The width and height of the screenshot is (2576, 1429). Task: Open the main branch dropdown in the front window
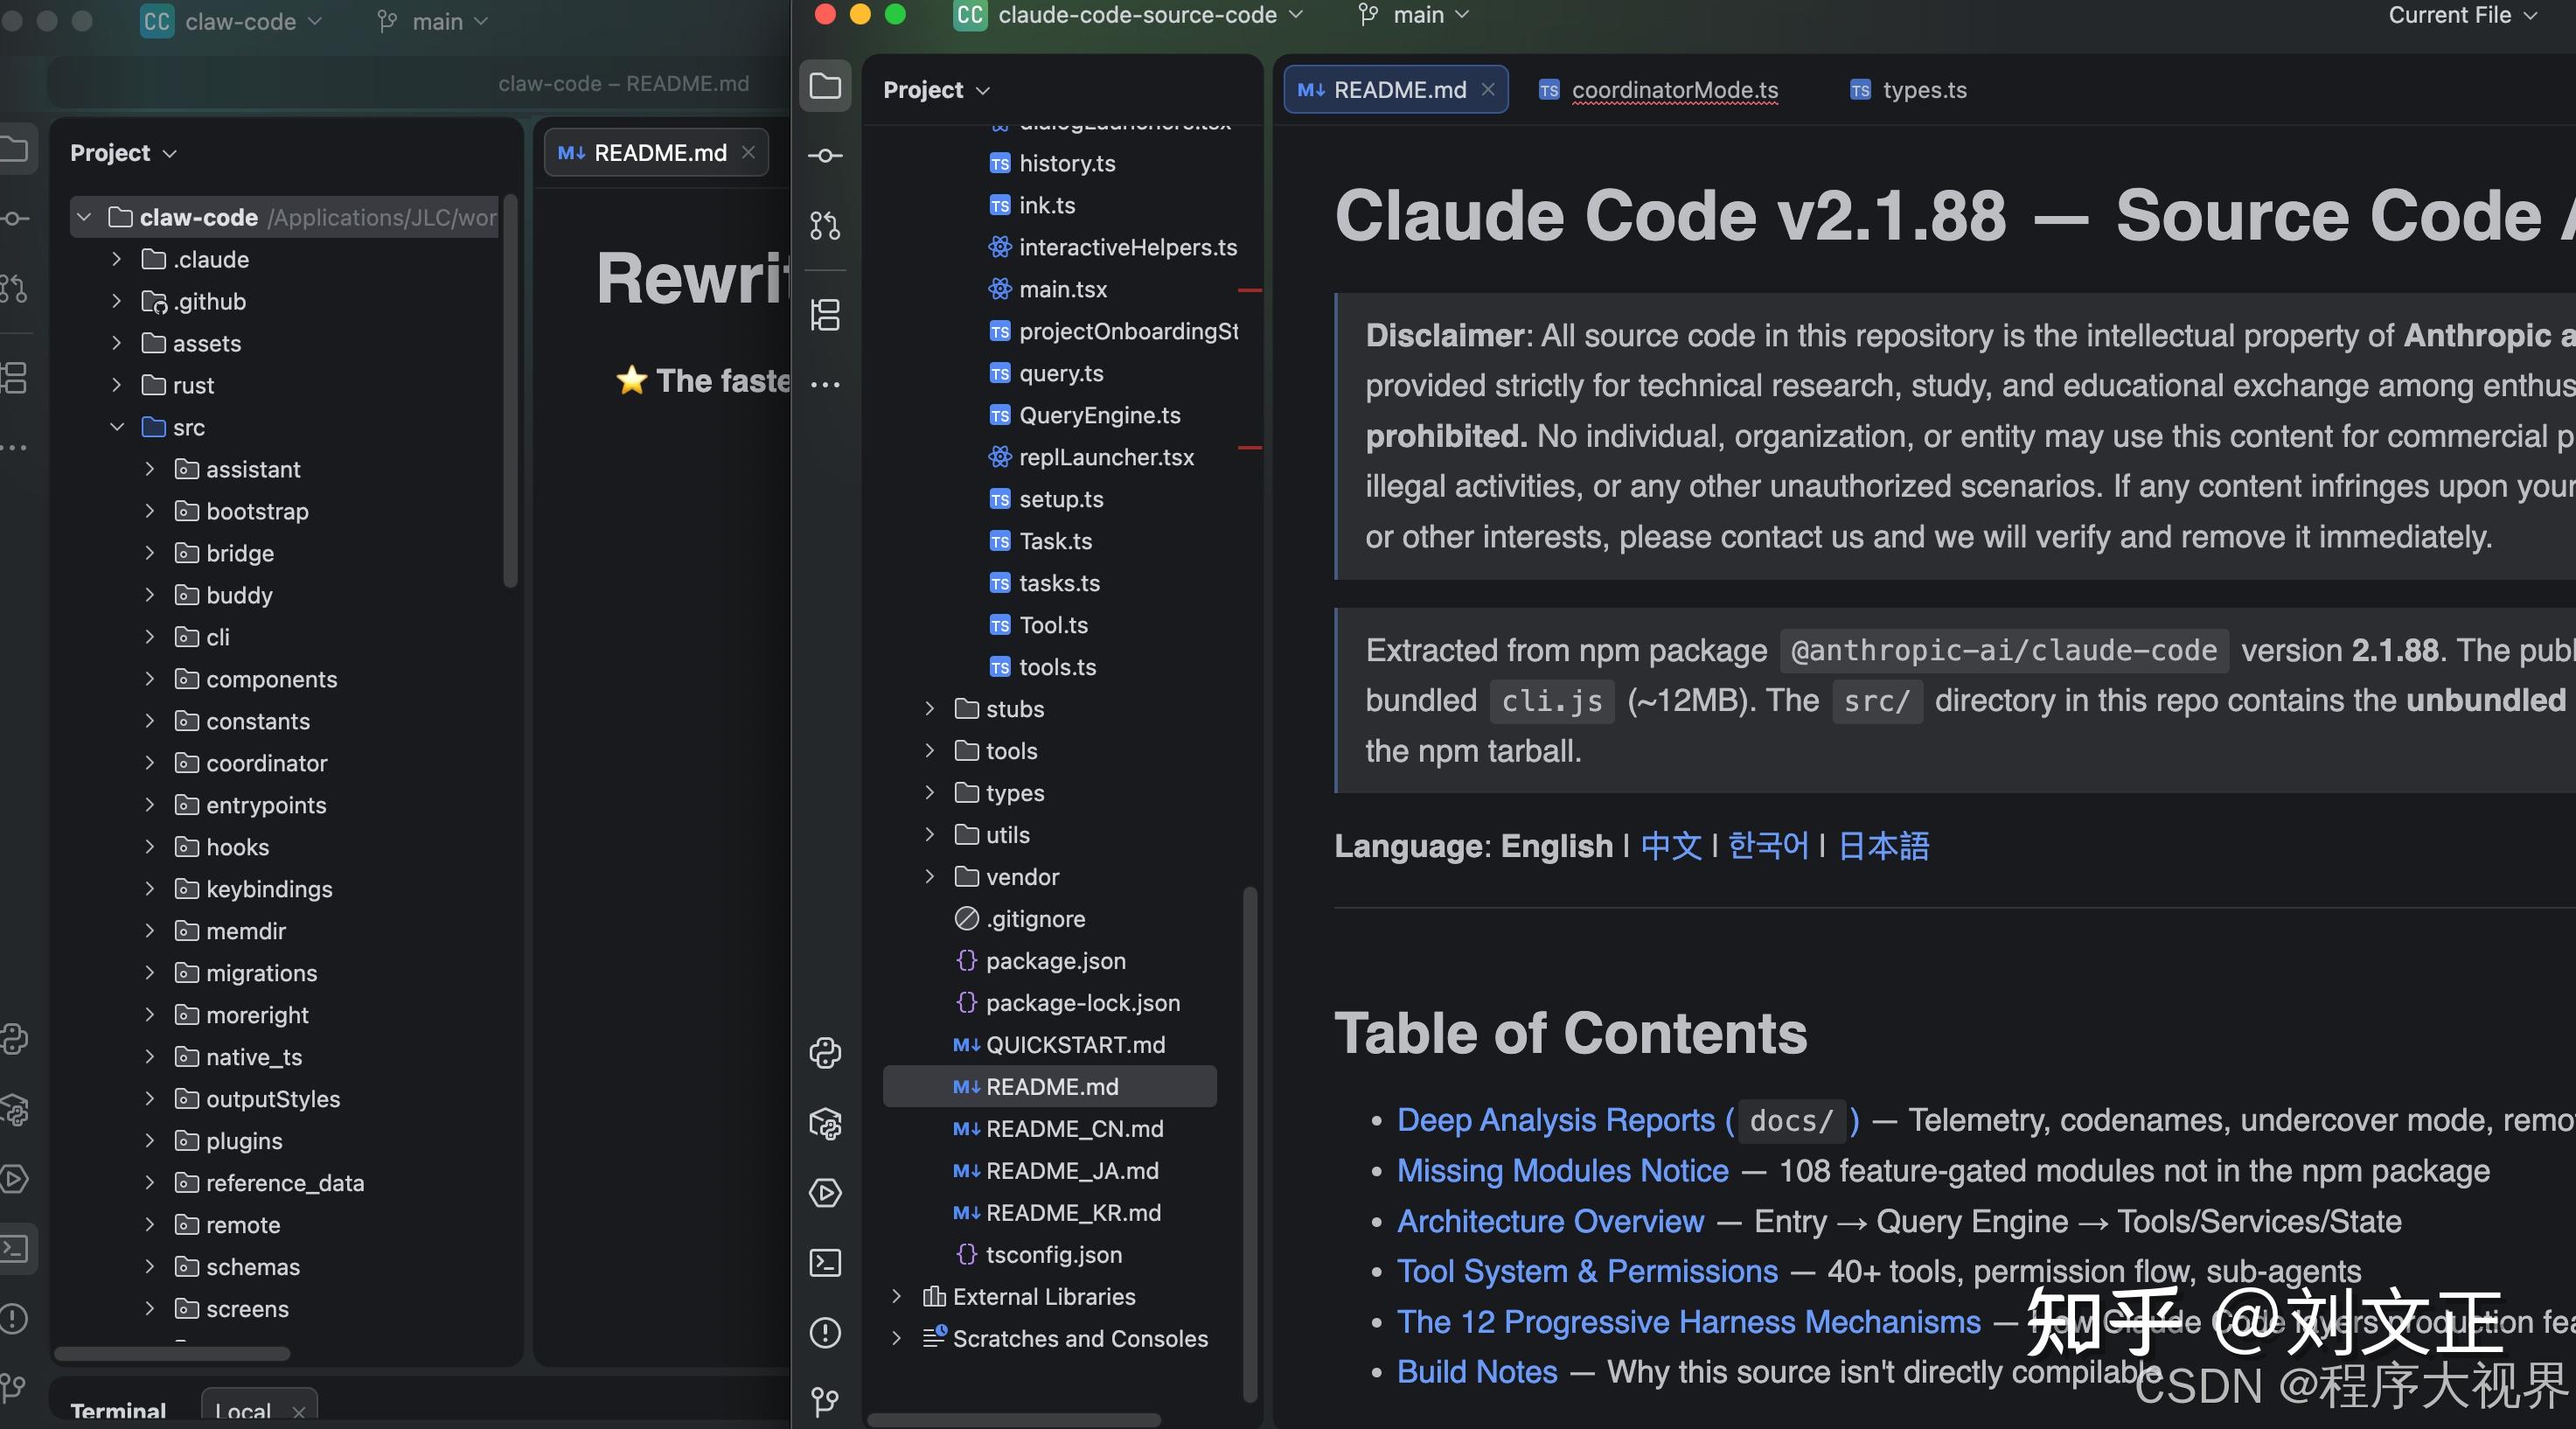1413,15
